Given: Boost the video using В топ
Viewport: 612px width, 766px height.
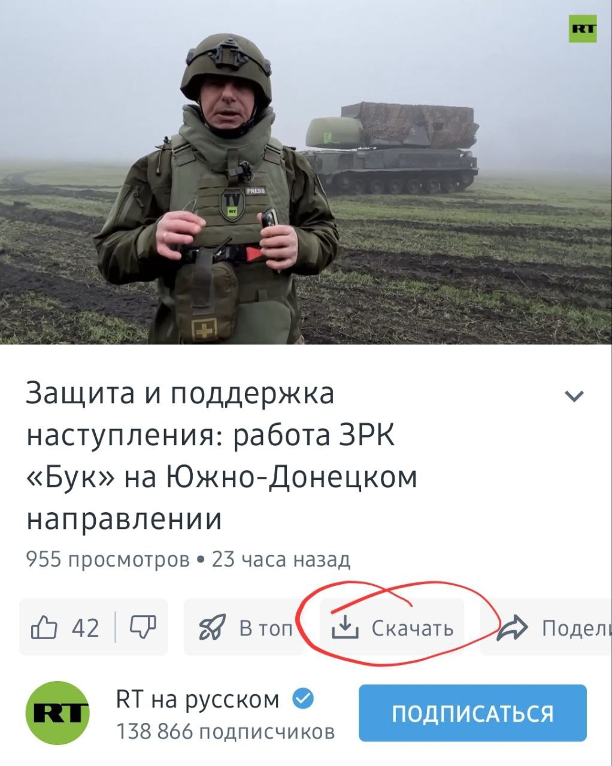Looking at the screenshot, I should tap(244, 627).
